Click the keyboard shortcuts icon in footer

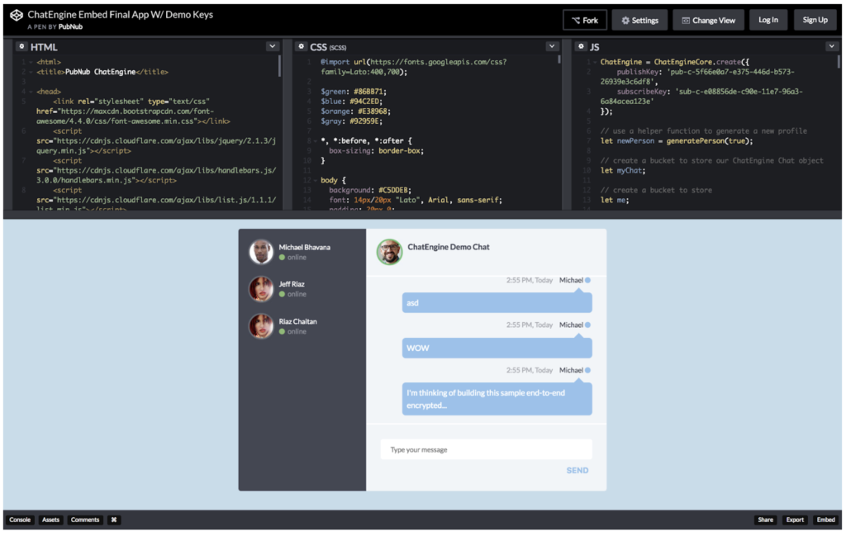(113, 519)
